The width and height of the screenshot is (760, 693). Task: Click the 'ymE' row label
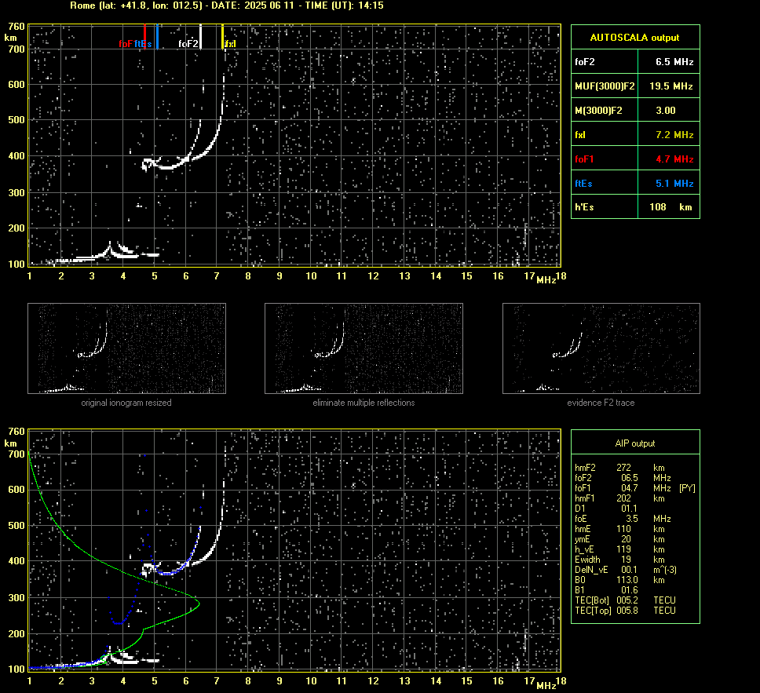pos(583,539)
